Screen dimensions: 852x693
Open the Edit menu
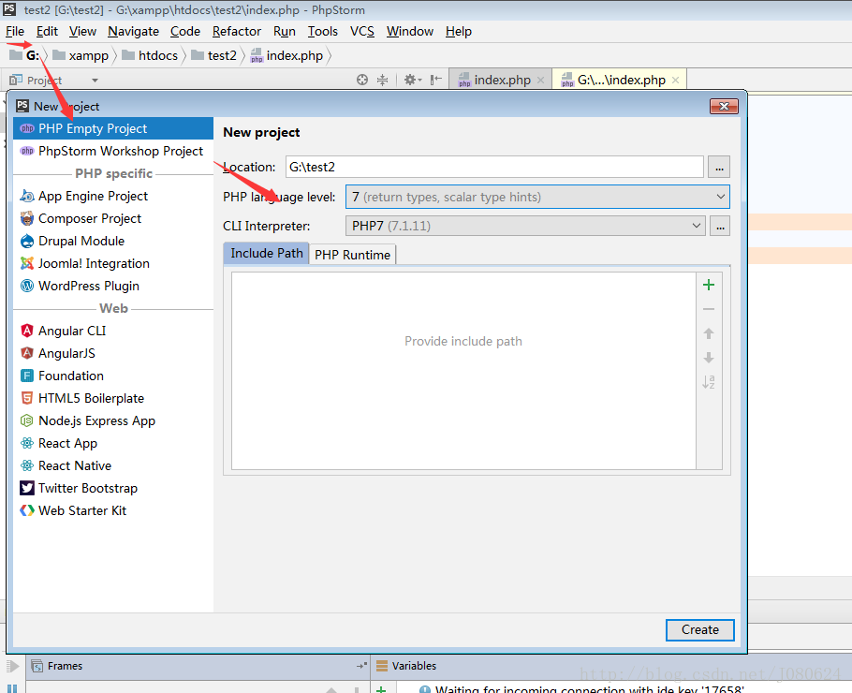(x=47, y=32)
